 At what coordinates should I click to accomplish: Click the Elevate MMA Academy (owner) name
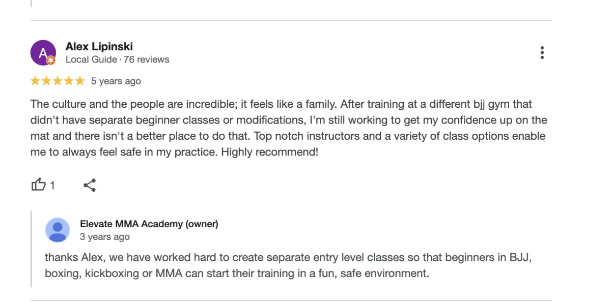[149, 224]
